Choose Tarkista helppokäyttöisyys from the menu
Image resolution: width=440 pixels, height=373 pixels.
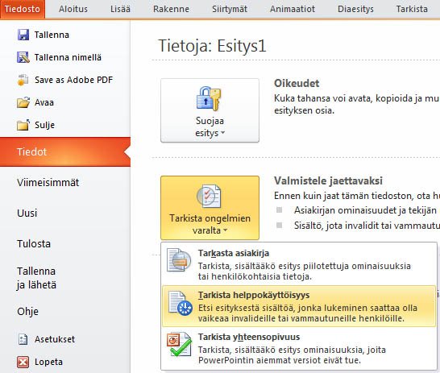pyautogui.click(x=299, y=306)
